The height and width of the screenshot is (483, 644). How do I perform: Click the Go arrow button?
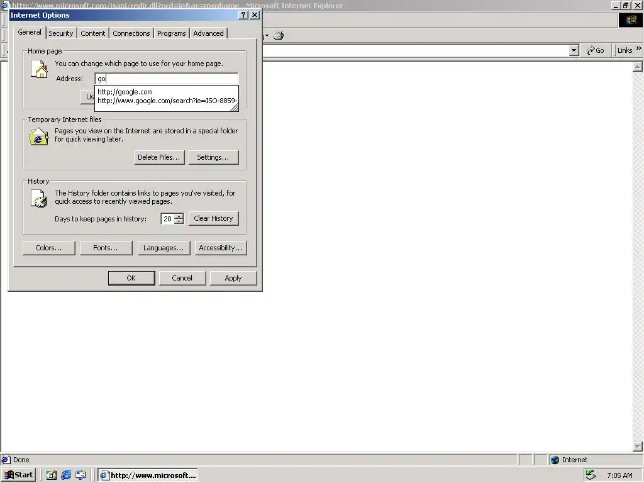pos(595,50)
